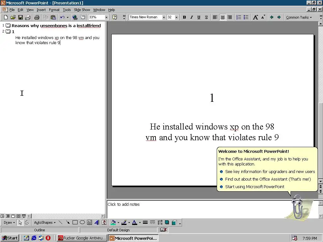Viewport: 323px width, 242px height.
Task: Undo the last action with the Undo arrow
Action: 62,17
